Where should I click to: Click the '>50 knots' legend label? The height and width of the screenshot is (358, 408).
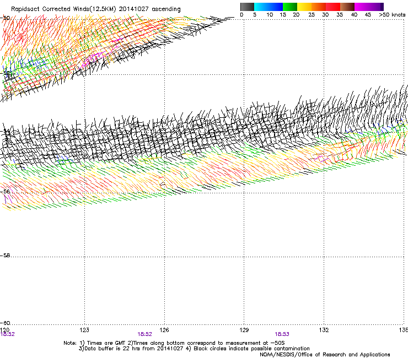point(392,15)
